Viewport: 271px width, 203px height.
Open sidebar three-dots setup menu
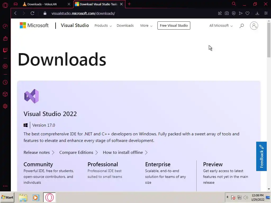(x=5, y=186)
